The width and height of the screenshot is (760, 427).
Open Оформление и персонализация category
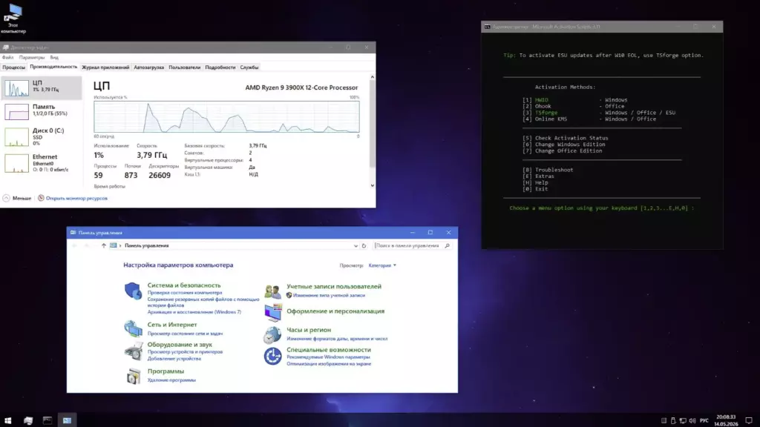pos(335,311)
